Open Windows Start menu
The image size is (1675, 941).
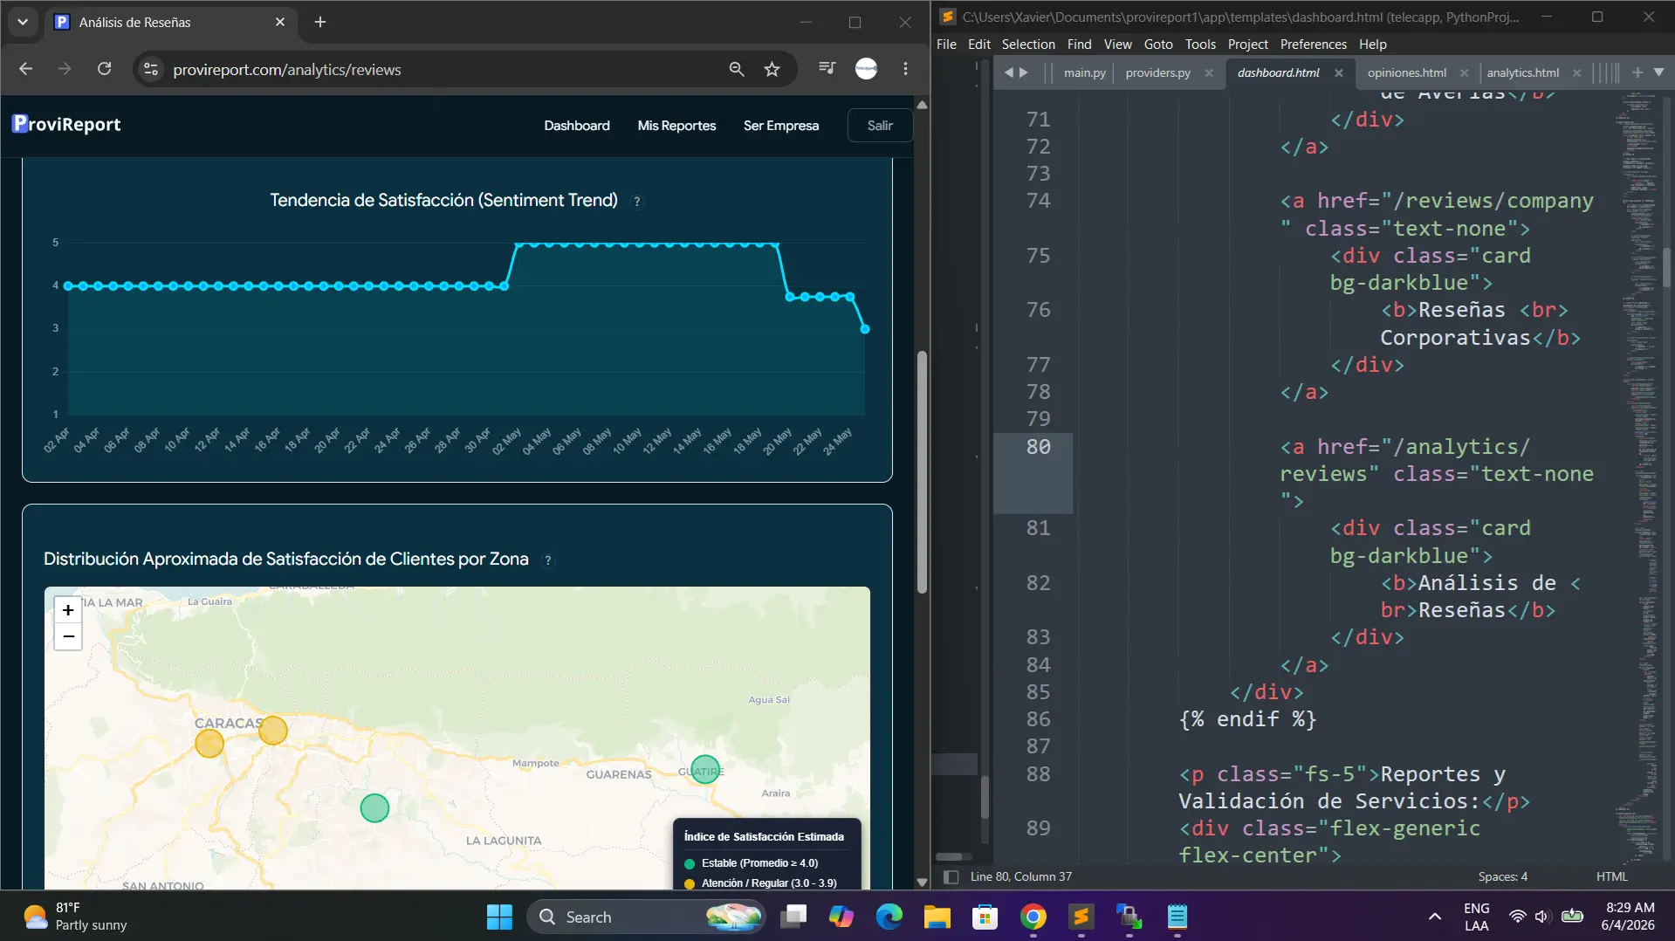(x=499, y=917)
